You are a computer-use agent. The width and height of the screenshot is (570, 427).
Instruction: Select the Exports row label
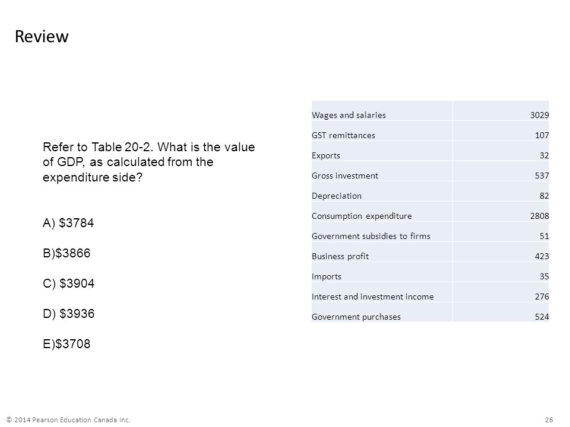coord(326,155)
